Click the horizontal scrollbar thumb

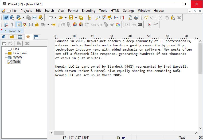pyautogui.click(x=59, y=133)
